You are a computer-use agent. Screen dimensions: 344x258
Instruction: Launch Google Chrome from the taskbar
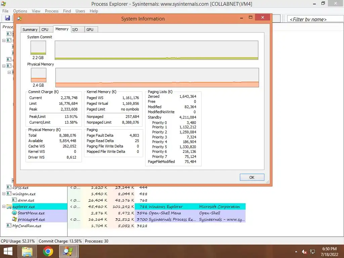click(48, 251)
